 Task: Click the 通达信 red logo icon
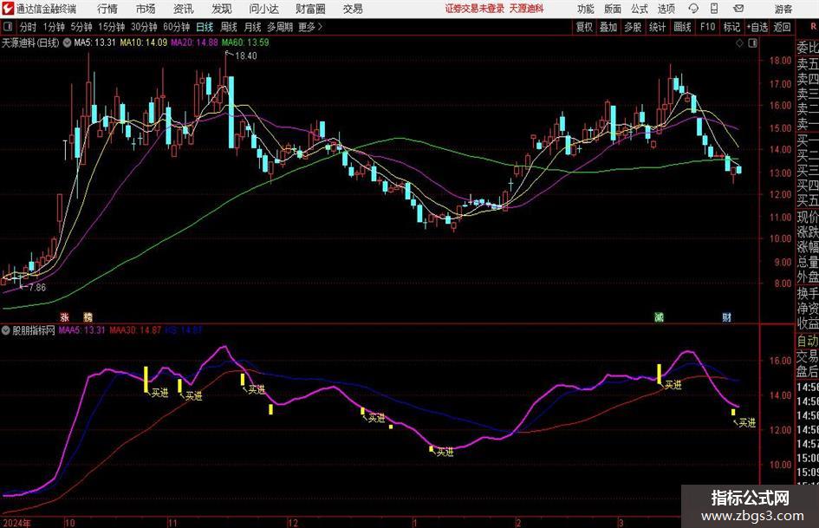(7, 9)
